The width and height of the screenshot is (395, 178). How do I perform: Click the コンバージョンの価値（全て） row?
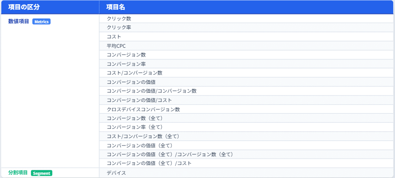point(246,146)
